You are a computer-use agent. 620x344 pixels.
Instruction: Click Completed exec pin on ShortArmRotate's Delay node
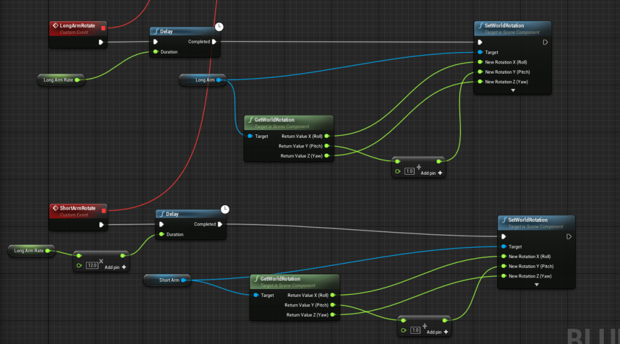(220, 224)
